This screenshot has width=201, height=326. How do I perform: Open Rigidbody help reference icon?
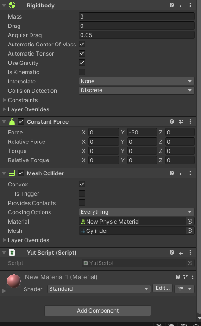click(x=172, y=5)
